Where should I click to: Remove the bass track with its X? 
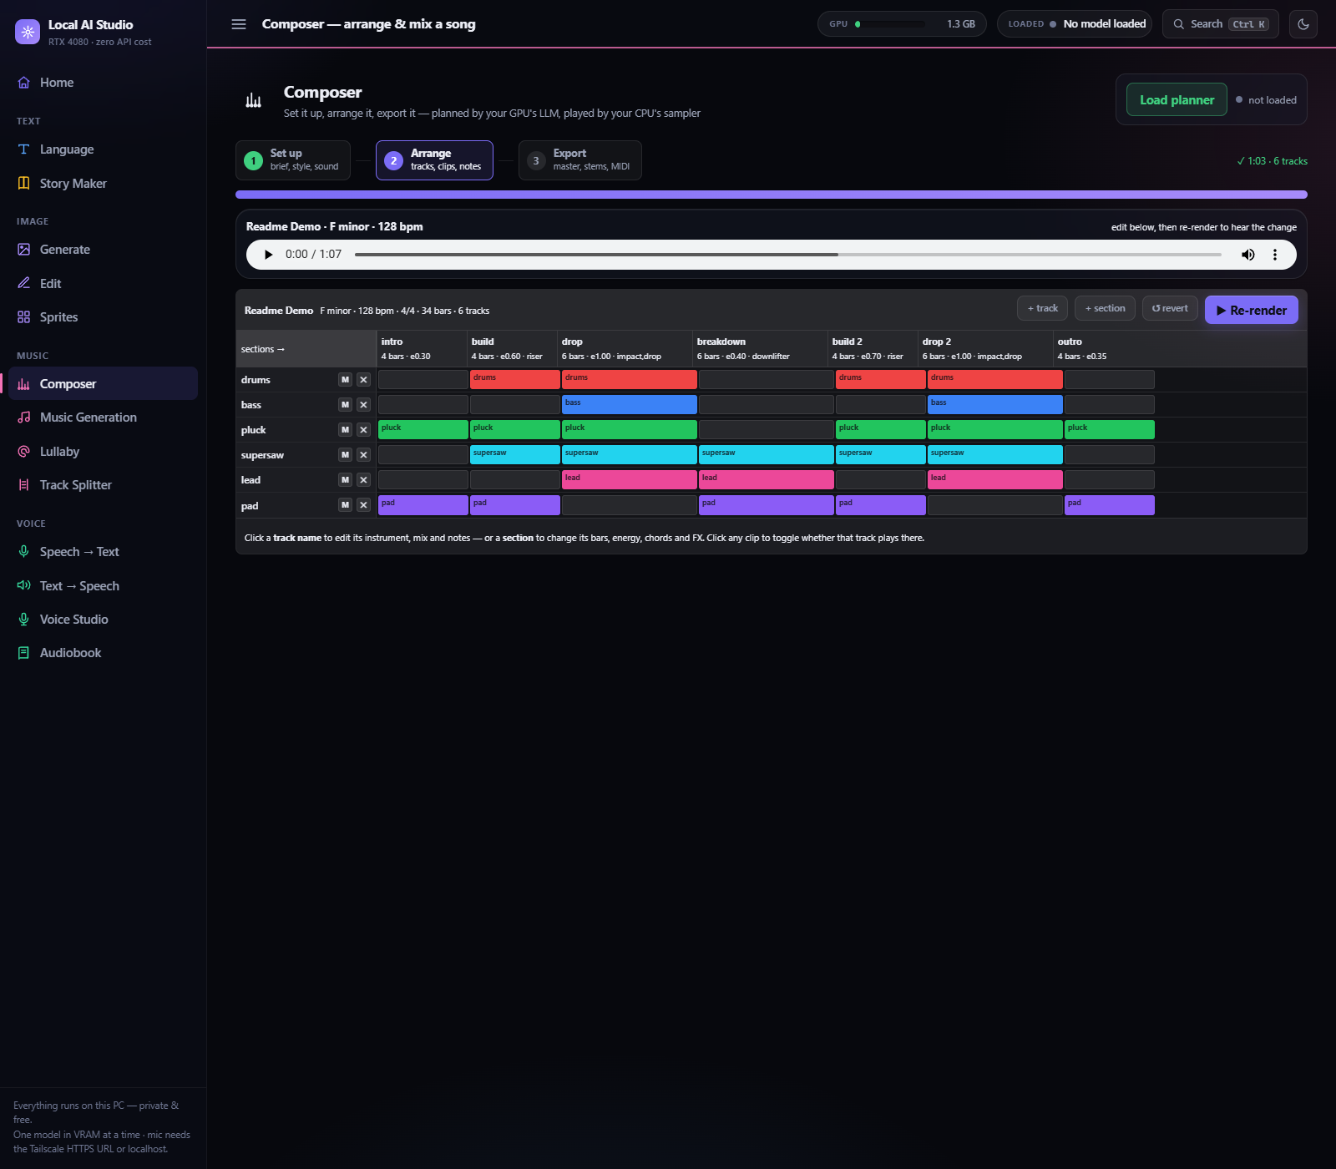click(363, 405)
